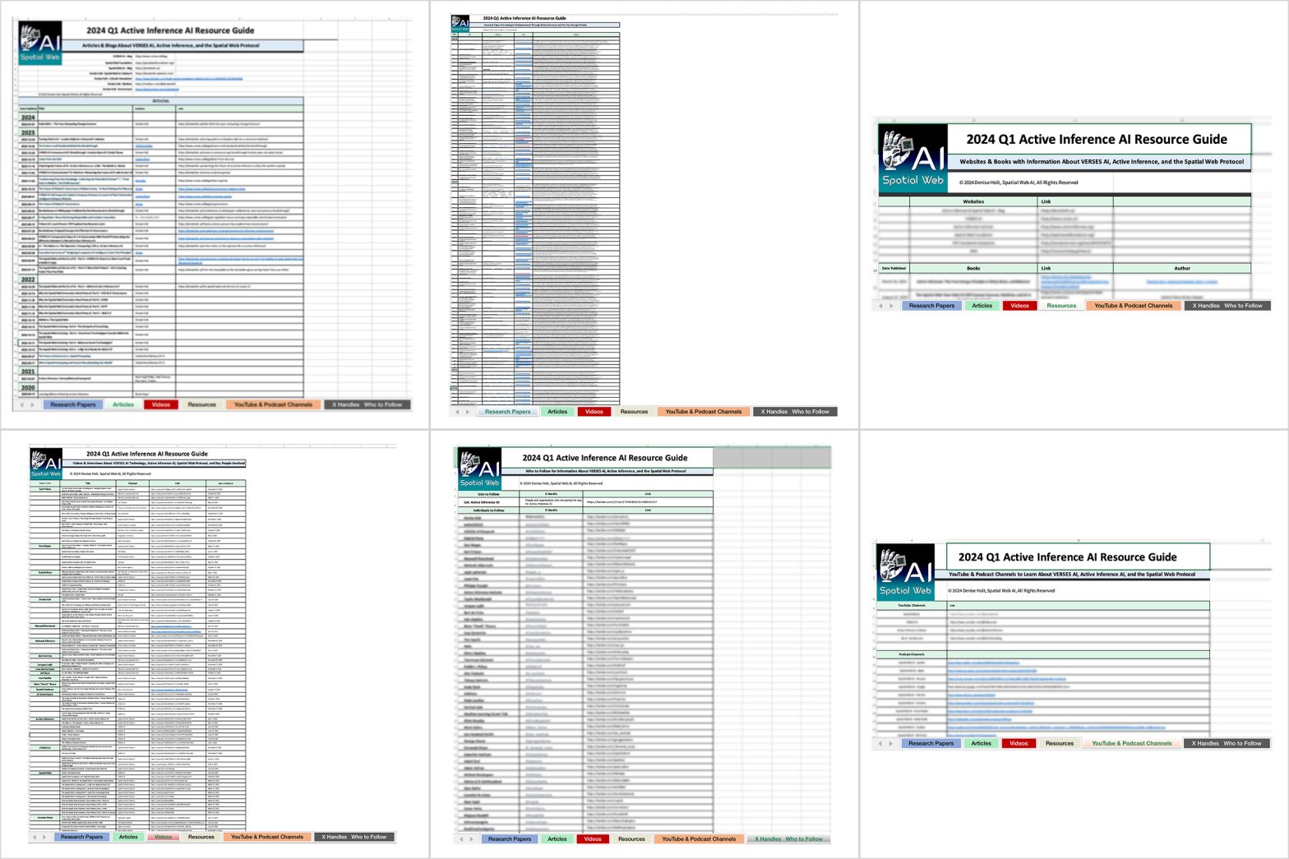Click the next-sheet arrow in the Websites & Books panel
This screenshot has height=859, width=1289.
tap(891, 306)
